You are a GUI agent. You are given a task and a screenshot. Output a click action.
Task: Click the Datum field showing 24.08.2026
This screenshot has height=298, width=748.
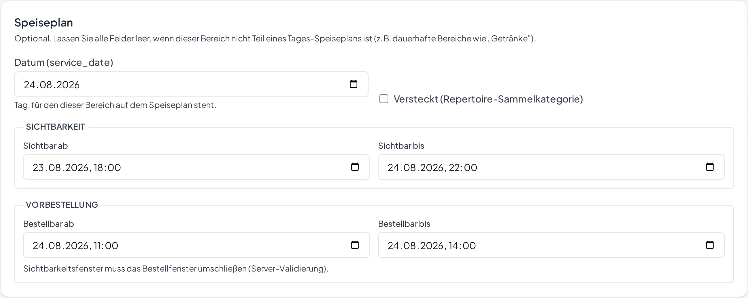[191, 84]
